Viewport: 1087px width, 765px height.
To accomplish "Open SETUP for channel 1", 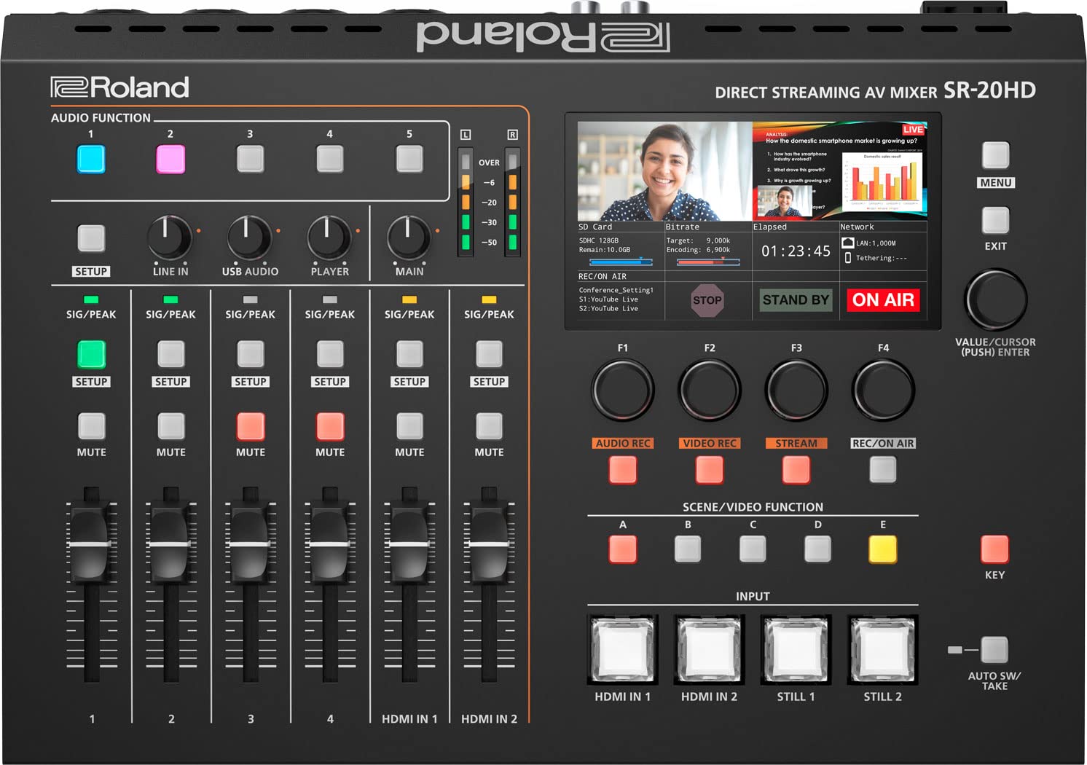I will 90,356.
